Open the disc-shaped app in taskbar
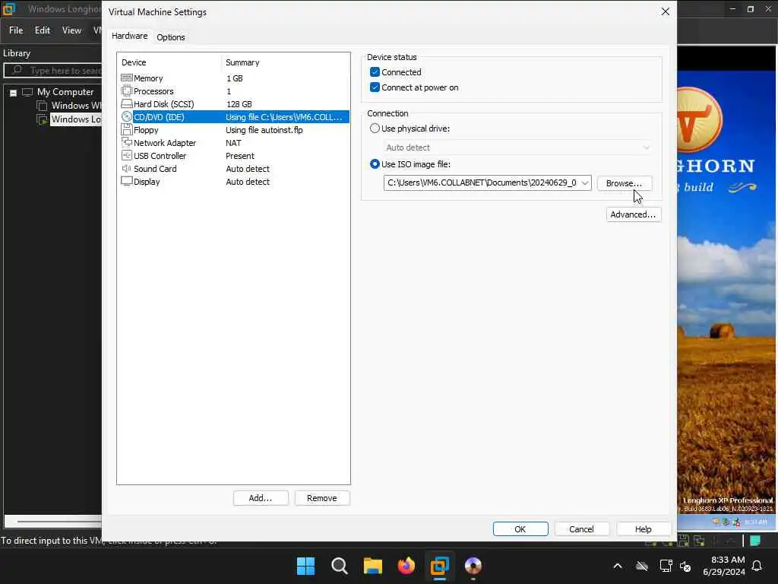The image size is (778, 584). 473,566
